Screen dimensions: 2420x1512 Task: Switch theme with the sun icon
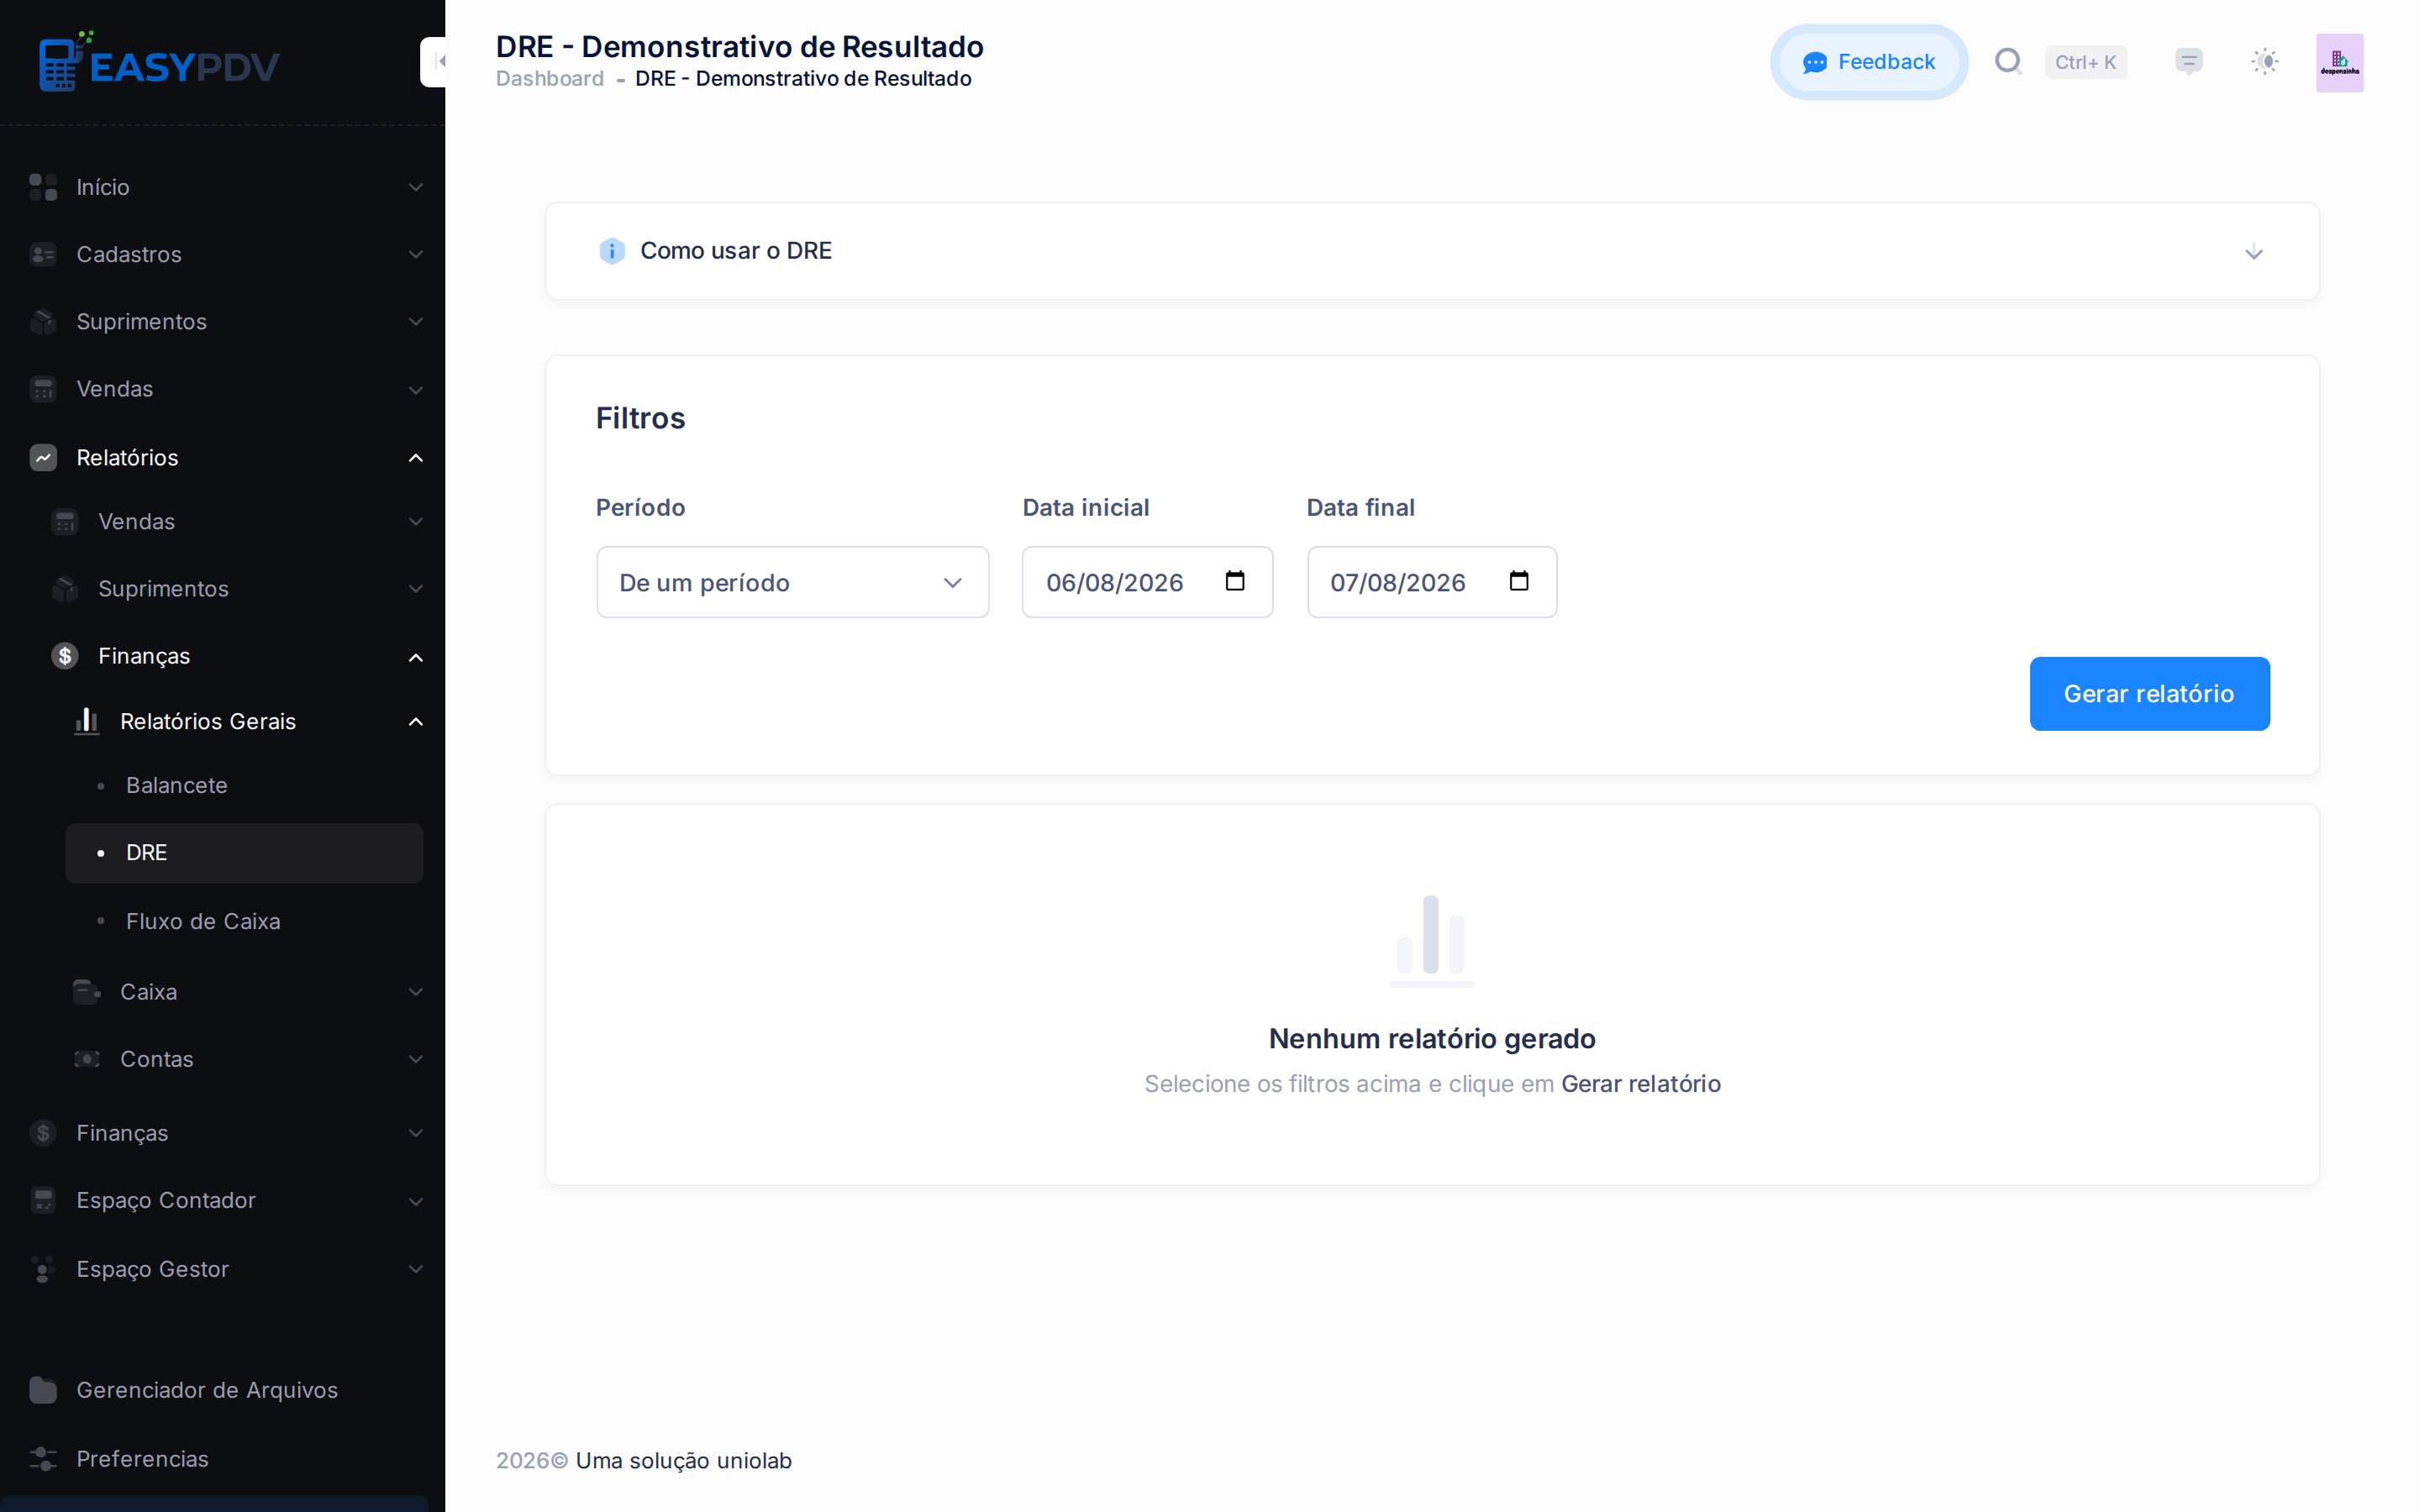point(2264,62)
